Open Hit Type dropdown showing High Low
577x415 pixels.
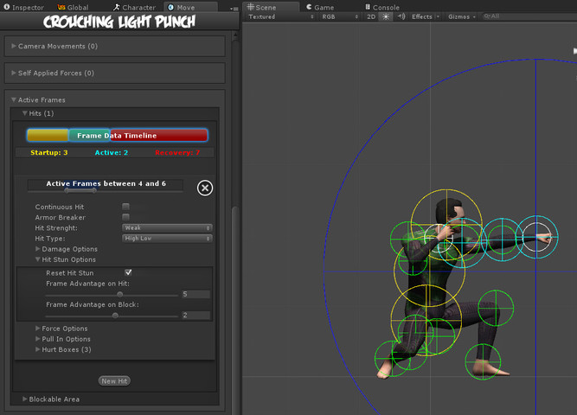click(x=167, y=239)
